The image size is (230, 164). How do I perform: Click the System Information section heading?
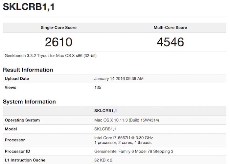click(x=29, y=102)
